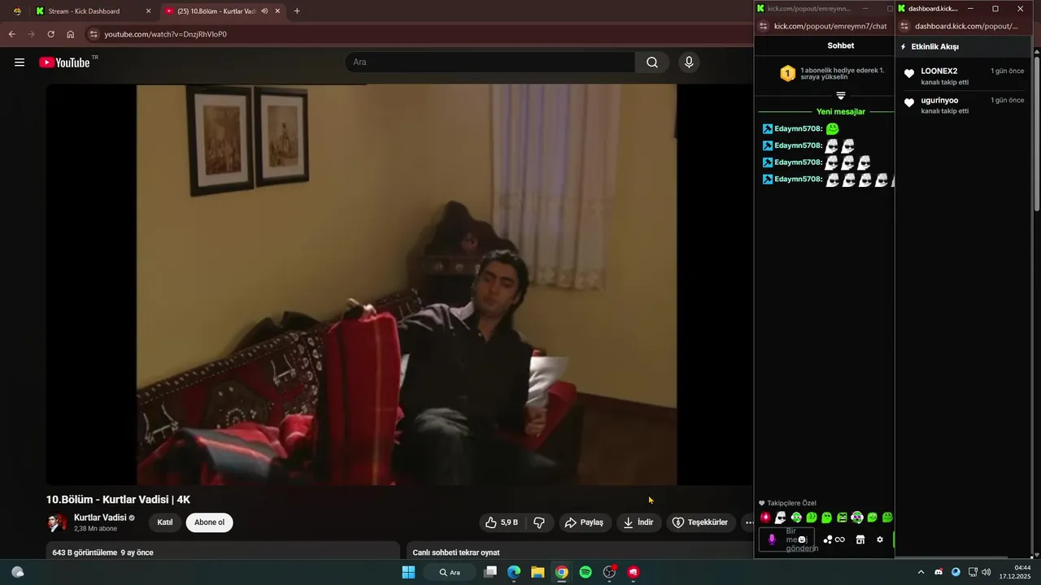
Task: Close the 10.Bölüm YouTube tab
Action: (x=278, y=11)
